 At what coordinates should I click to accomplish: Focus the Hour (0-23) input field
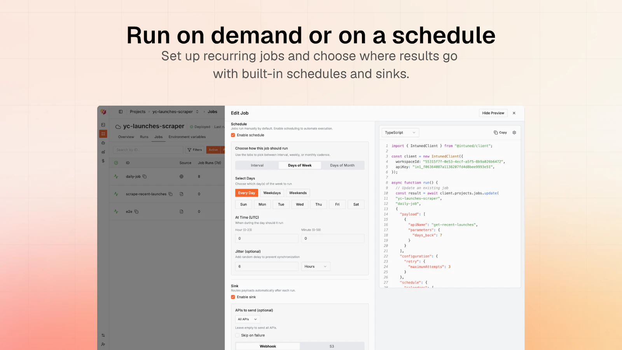pyautogui.click(x=267, y=238)
